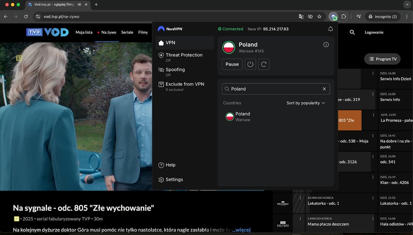Click the translate page icon in the address bar
The width and height of the screenshot is (413, 235).
pos(301,16)
